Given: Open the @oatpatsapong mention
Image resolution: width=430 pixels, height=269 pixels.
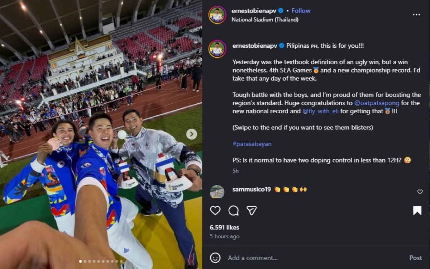Looking at the screenshot, I should click(377, 103).
